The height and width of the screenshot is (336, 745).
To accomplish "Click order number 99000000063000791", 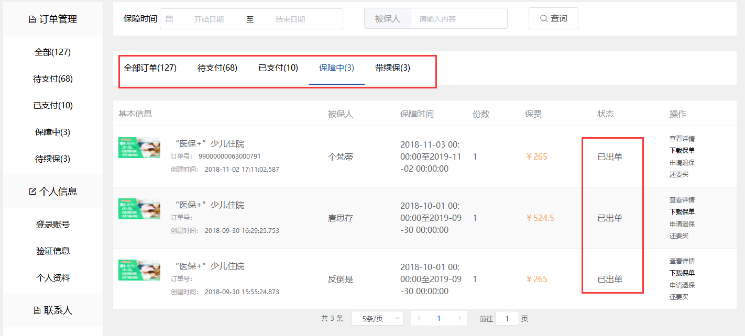I will pyautogui.click(x=229, y=156).
